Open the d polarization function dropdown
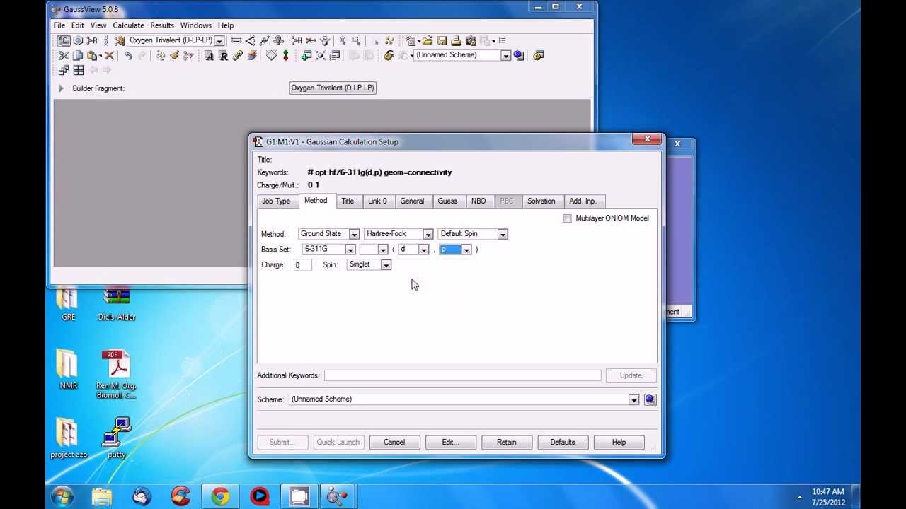Screen dimensions: 906x509 pos(423,250)
